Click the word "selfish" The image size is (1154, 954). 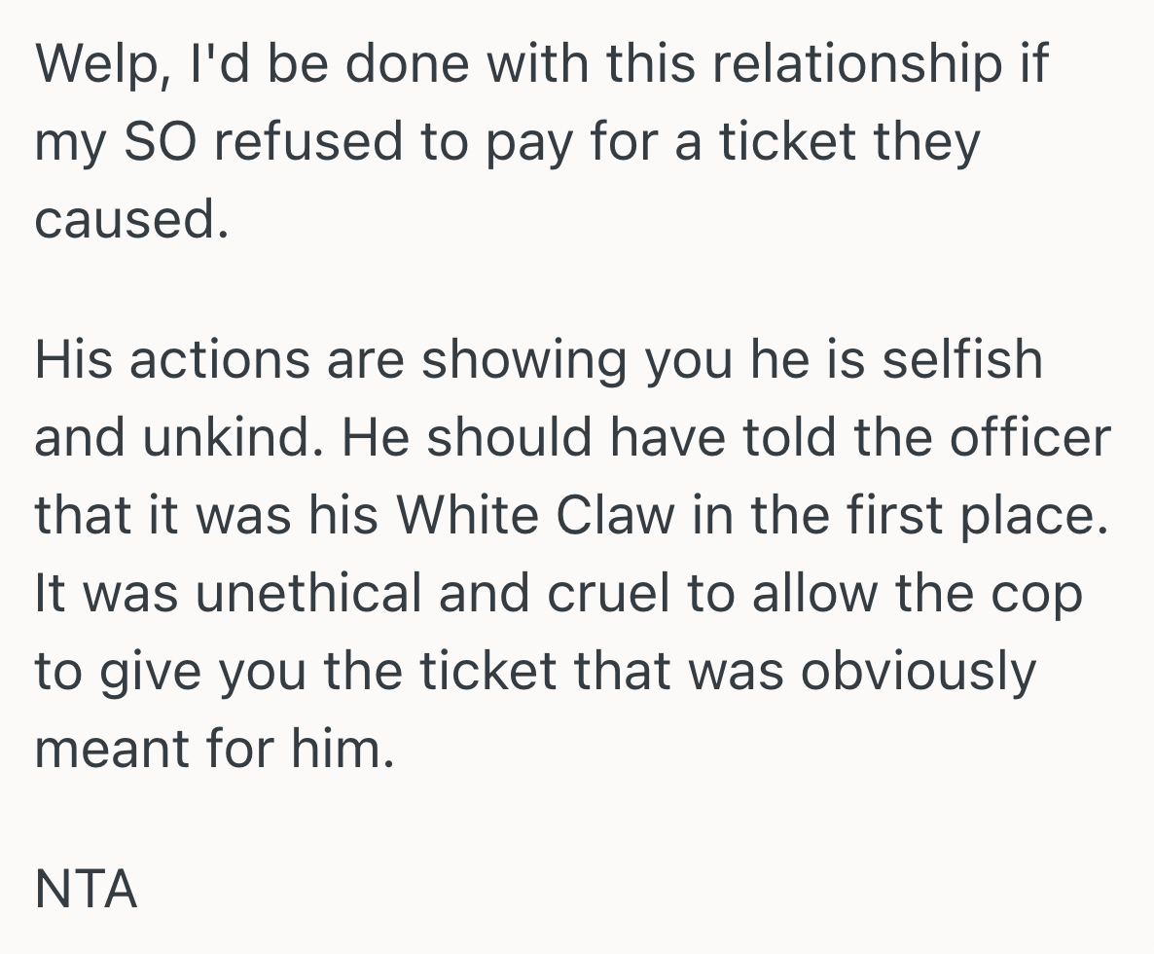(x=961, y=359)
